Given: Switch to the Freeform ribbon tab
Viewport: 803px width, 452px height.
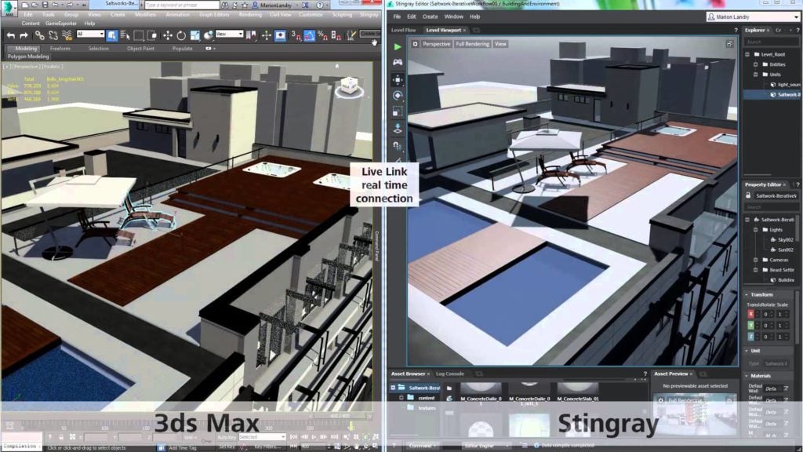Looking at the screenshot, I should pyautogui.click(x=60, y=48).
